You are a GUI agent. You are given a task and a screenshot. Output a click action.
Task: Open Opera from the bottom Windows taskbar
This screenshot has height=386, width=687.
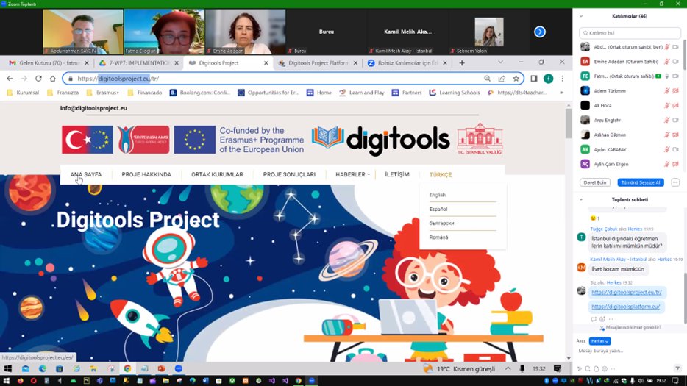pyautogui.click(x=33, y=381)
